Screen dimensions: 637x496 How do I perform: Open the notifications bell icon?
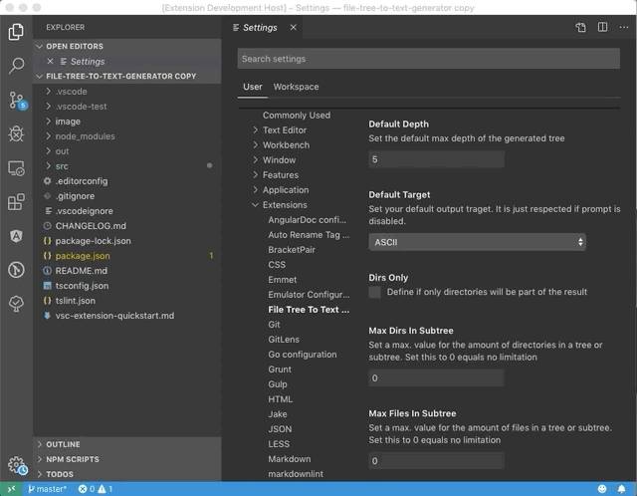click(x=621, y=489)
